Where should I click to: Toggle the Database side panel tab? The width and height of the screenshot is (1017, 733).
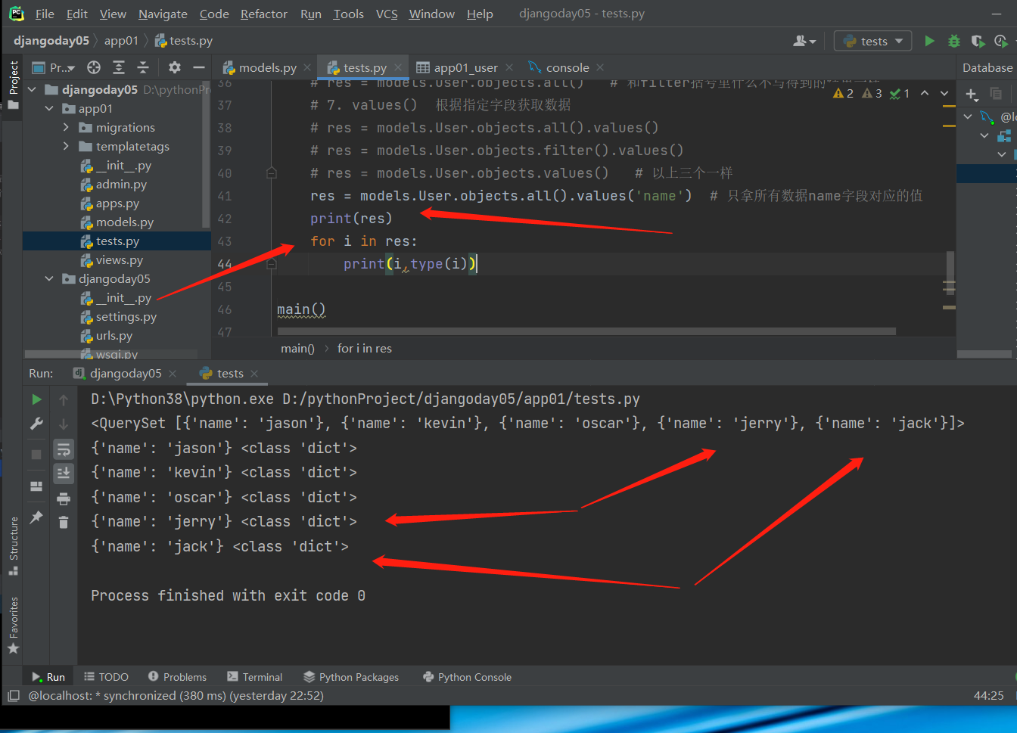pos(987,67)
